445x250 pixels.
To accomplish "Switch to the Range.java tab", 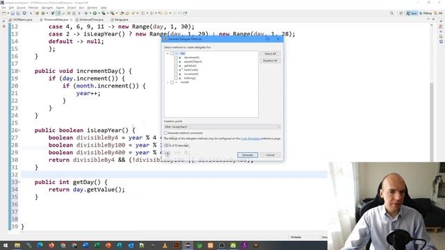I will click(121, 19).
